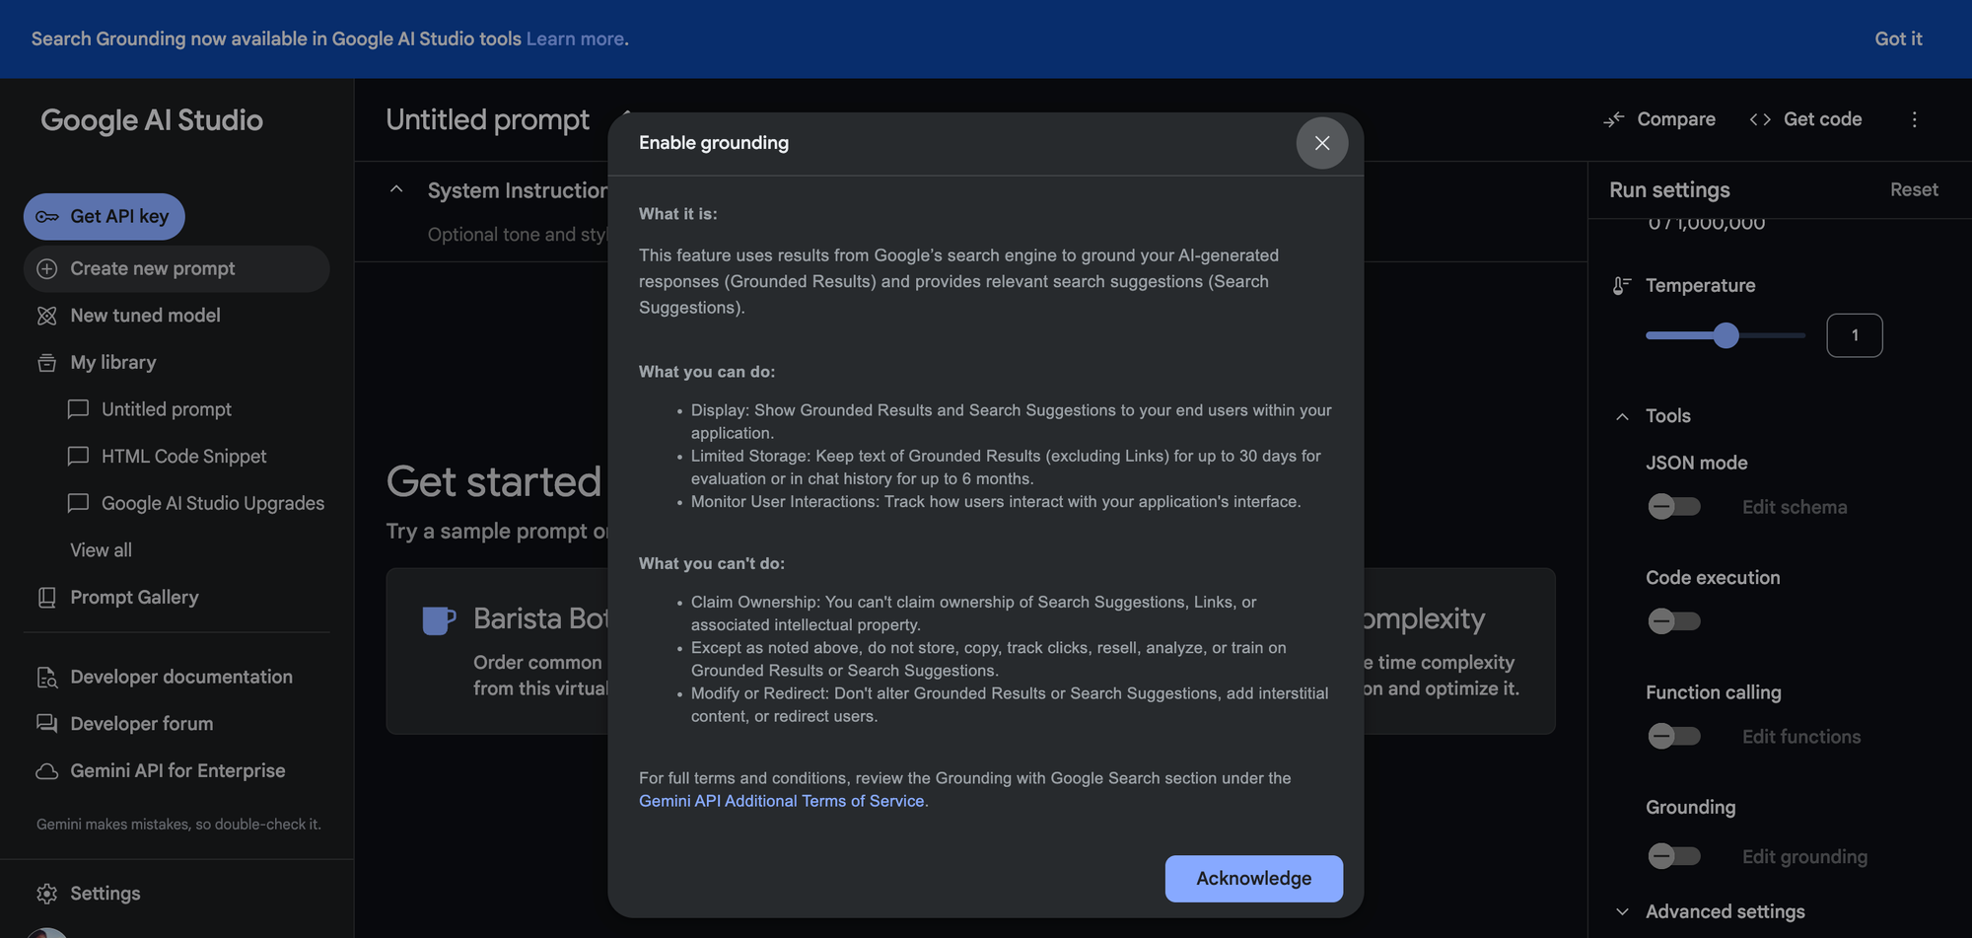Click the Compare button label
The image size is (1972, 938).
click(1676, 119)
